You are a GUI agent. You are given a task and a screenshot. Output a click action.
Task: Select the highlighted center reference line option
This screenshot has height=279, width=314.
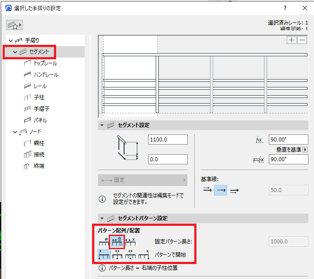(x=221, y=190)
